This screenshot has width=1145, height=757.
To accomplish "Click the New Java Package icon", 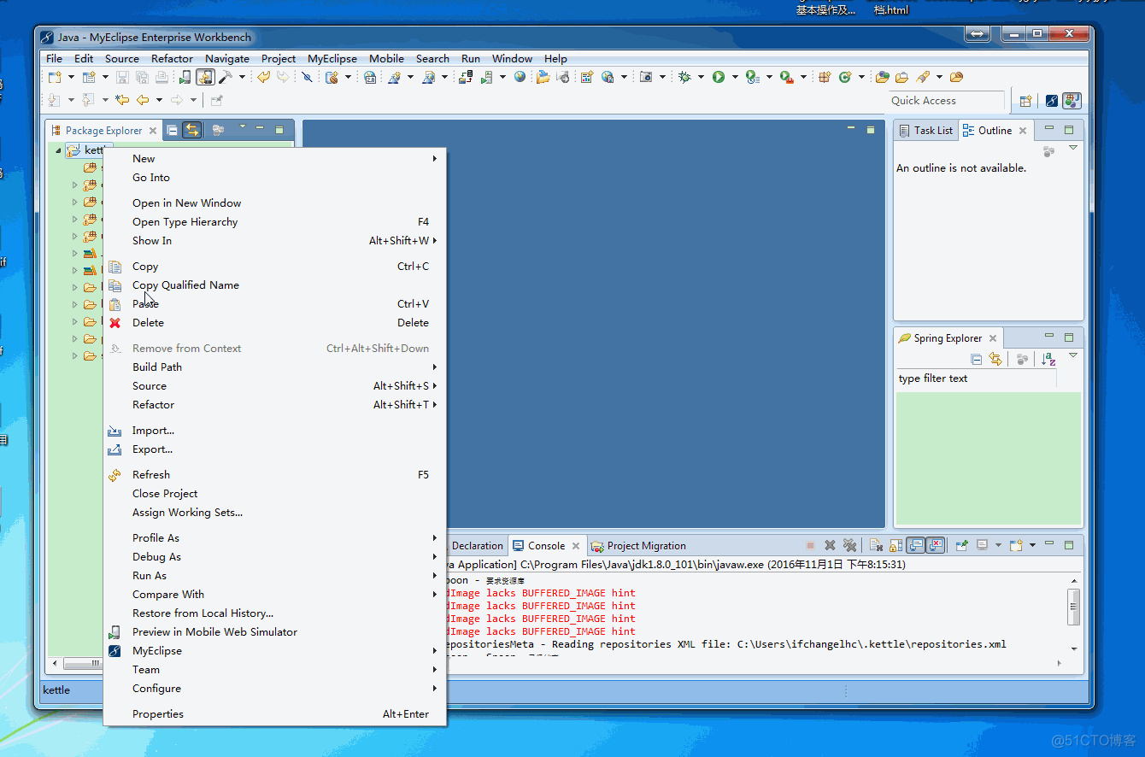I will tap(824, 77).
